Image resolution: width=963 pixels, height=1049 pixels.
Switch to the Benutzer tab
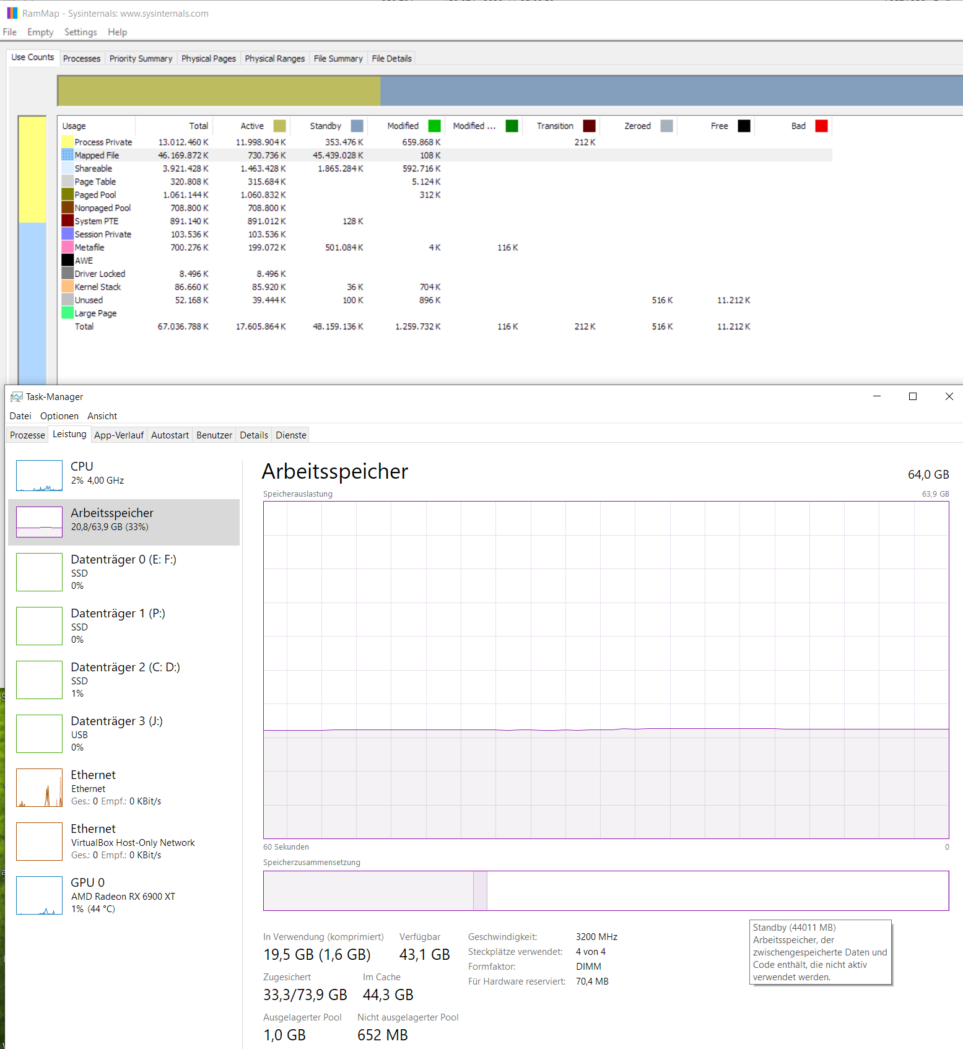click(214, 435)
